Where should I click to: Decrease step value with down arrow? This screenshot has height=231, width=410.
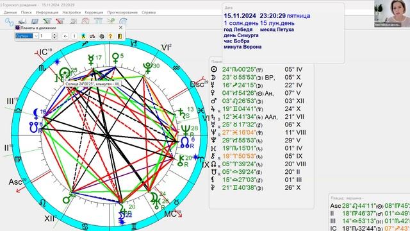54,37
